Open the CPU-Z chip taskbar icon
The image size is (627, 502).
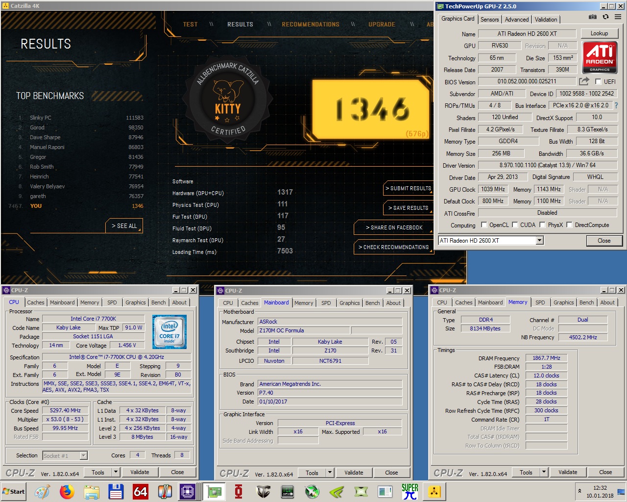click(187, 492)
